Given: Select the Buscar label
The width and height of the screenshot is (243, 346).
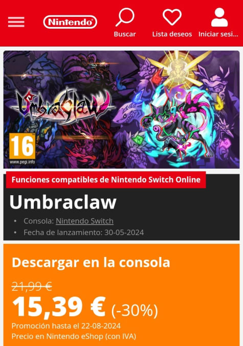Looking at the screenshot, I should [x=125, y=34].
